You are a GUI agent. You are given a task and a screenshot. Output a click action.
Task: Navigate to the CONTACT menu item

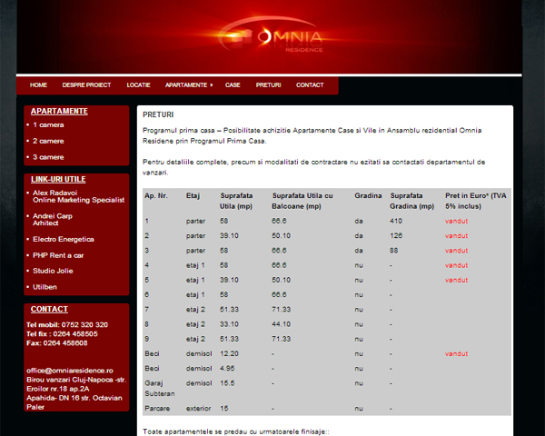(x=310, y=85)
